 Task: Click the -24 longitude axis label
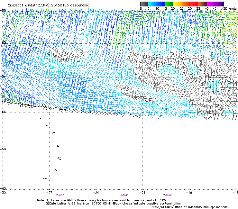tap(96, 193)
